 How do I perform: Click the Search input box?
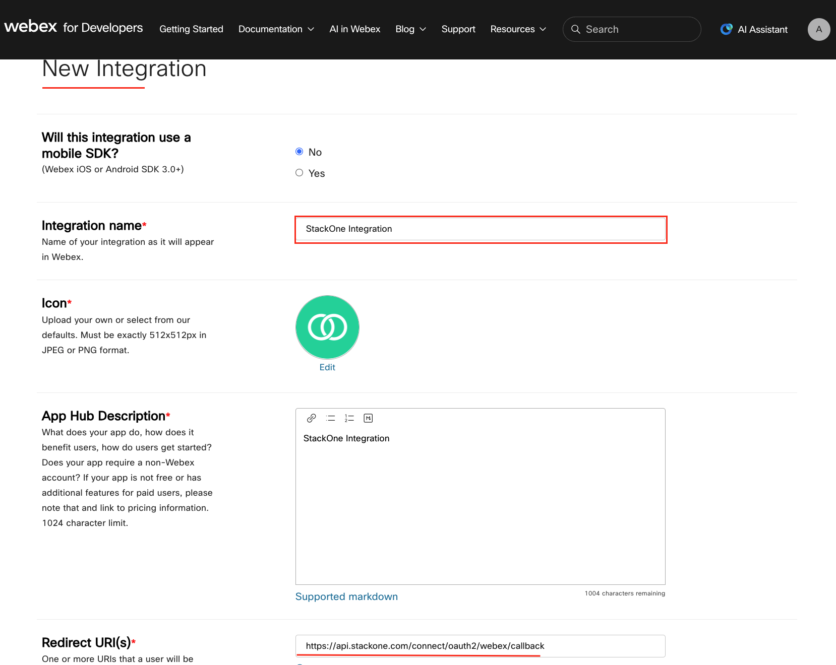coord(632,29)
